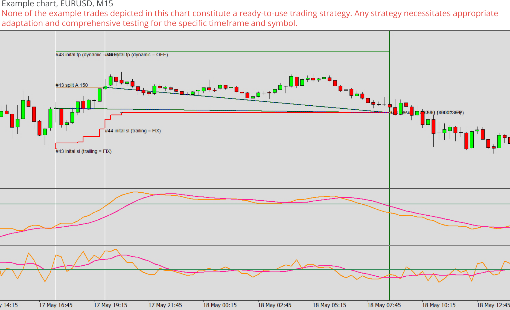This screenshot has height=310, width=510.
Task: Click the trade exit marker at the vertical green line
Action: click(x=390, y=112)
